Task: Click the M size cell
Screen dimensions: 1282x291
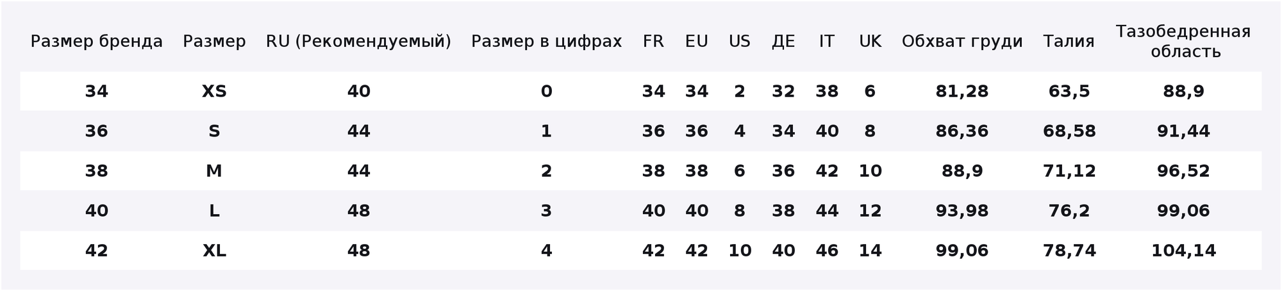Action: pos(214,171)
